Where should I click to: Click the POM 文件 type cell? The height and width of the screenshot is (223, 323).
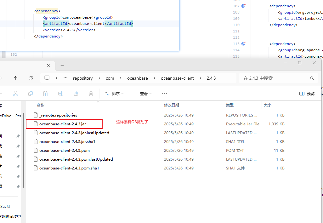pos(235,151)
